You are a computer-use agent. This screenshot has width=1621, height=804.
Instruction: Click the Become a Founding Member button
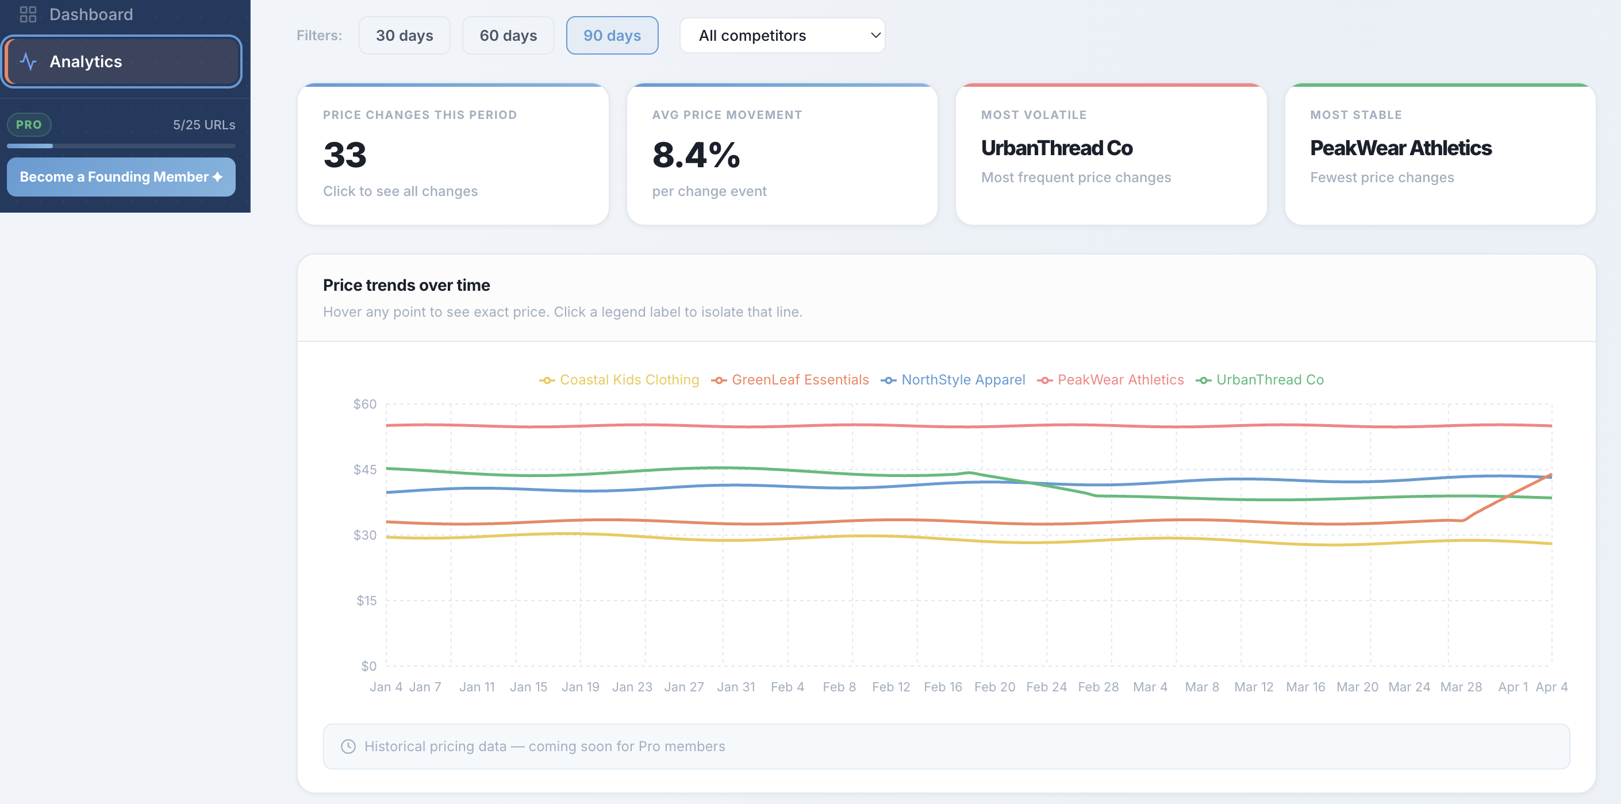coord(121,177)
